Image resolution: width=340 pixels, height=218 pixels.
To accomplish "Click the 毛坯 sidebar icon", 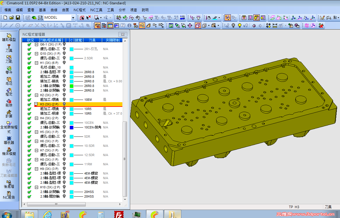I will point(9,81).
